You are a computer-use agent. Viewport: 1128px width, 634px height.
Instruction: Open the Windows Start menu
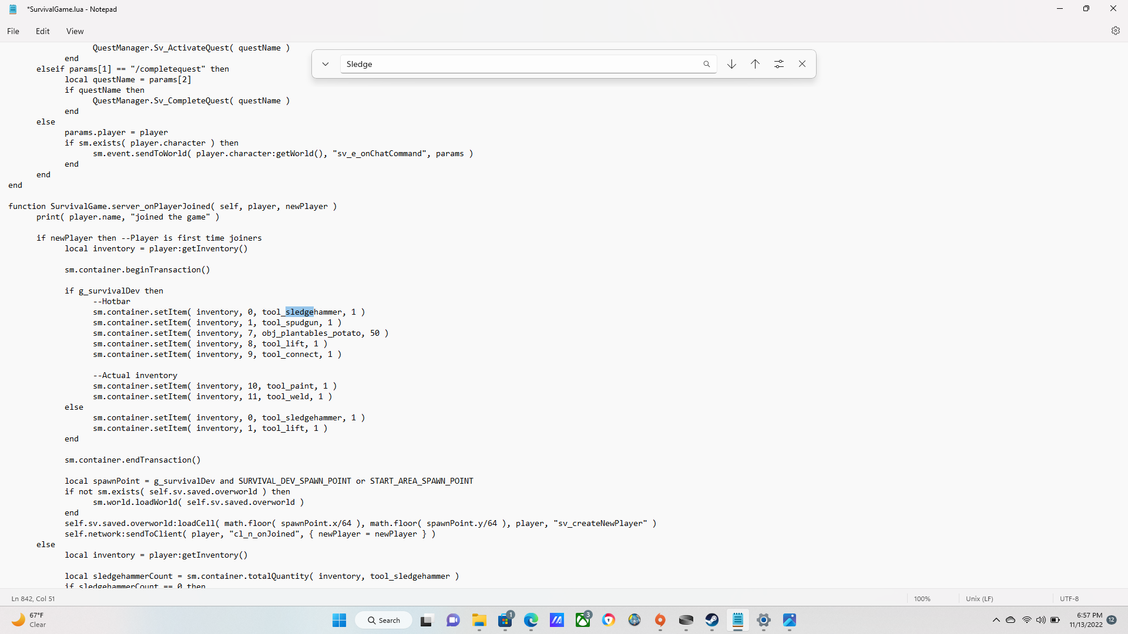click(x=339, y=620)
